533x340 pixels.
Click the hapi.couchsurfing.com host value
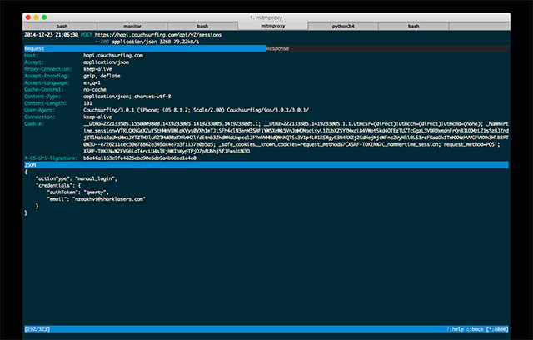point(113,56)
